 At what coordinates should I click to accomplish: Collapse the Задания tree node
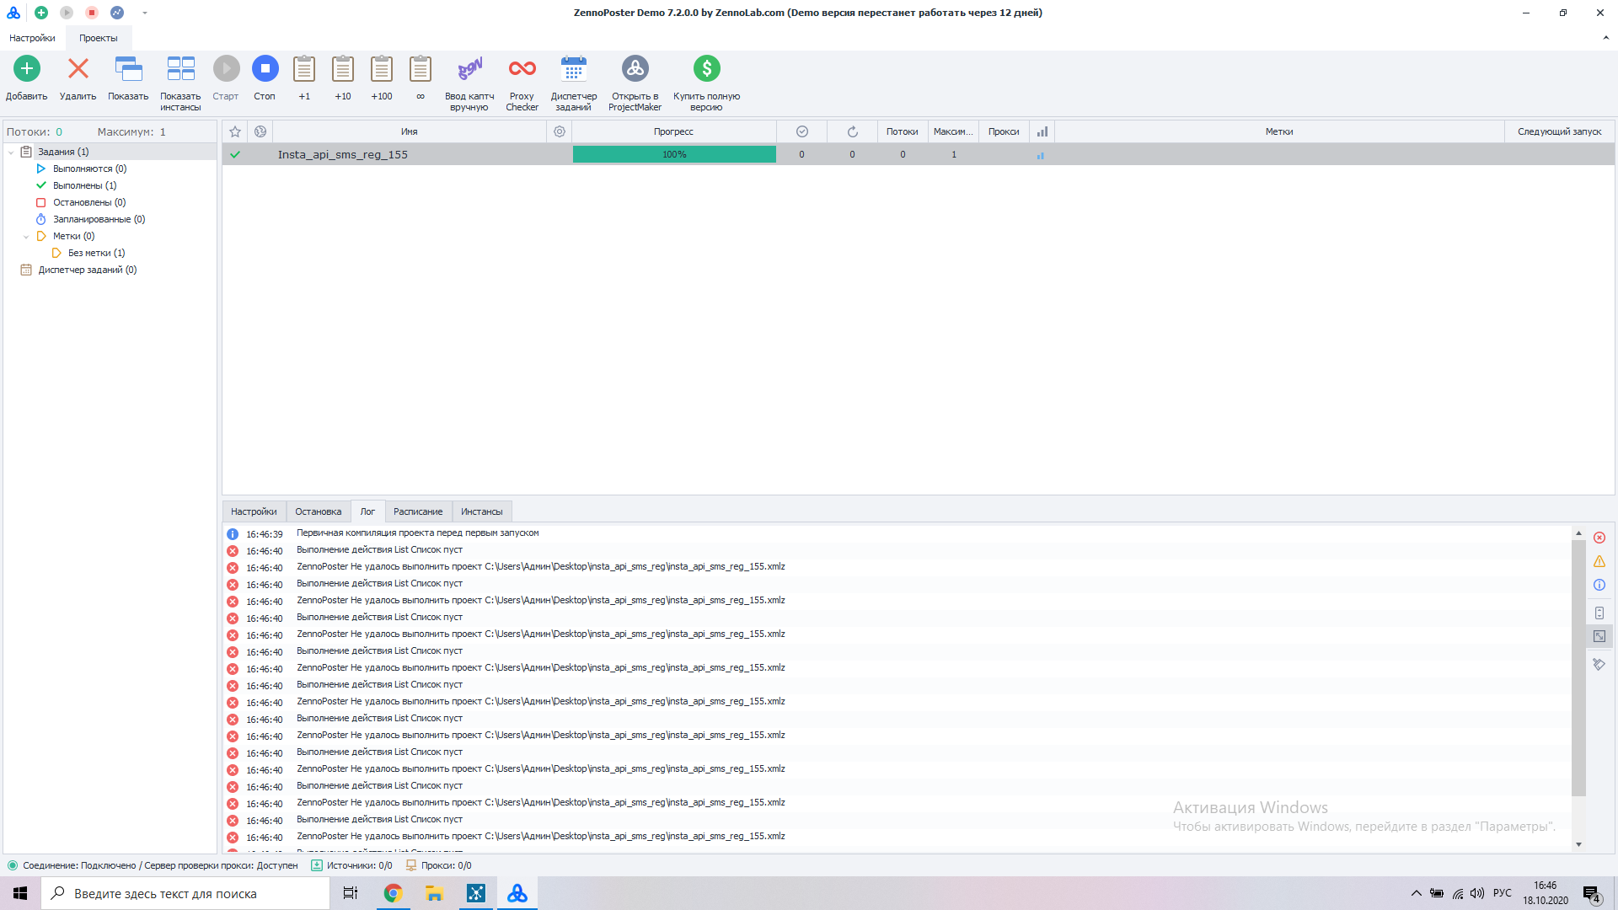[x=11, y=153]
